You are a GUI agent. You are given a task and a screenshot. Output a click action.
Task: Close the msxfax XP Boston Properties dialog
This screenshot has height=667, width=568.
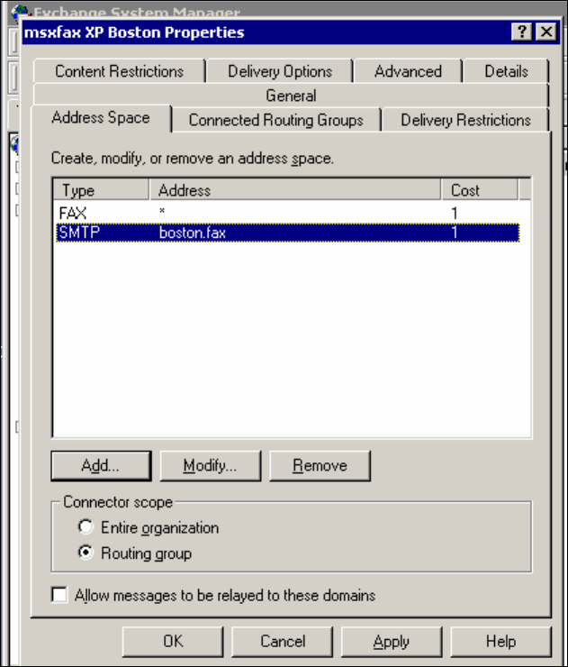[546, 32]
